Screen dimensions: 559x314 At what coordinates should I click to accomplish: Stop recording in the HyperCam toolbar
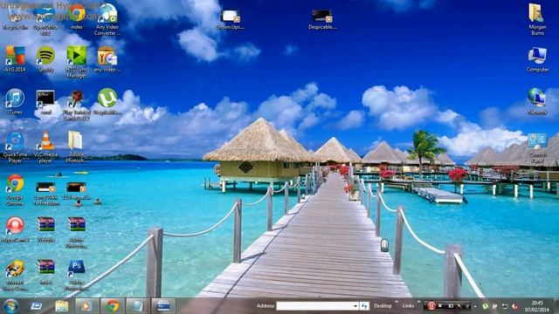(440, 306)
